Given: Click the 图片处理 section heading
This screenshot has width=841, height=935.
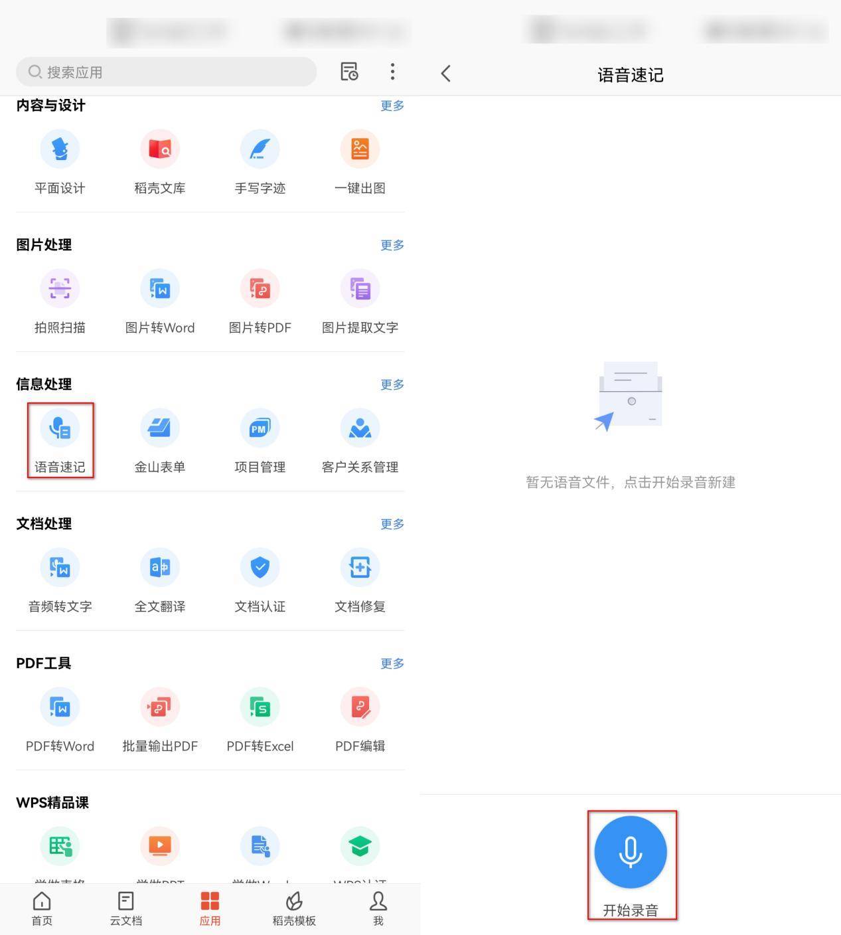Looking at the screenshot, I should pos(44,244).
